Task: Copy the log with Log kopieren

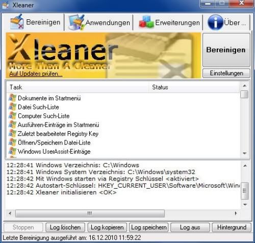Action: pos(107,227)
